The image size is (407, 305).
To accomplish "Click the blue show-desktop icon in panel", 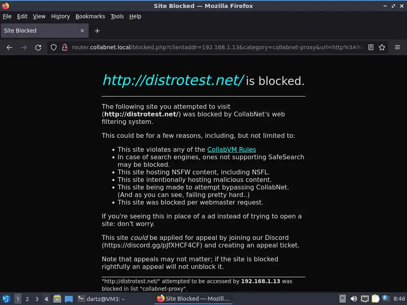I will [x=69, y=299].
